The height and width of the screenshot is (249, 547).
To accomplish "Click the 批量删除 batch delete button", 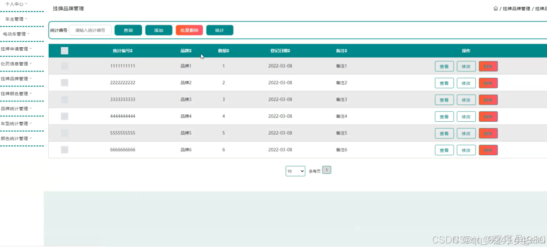I will [x=190, y=30].
